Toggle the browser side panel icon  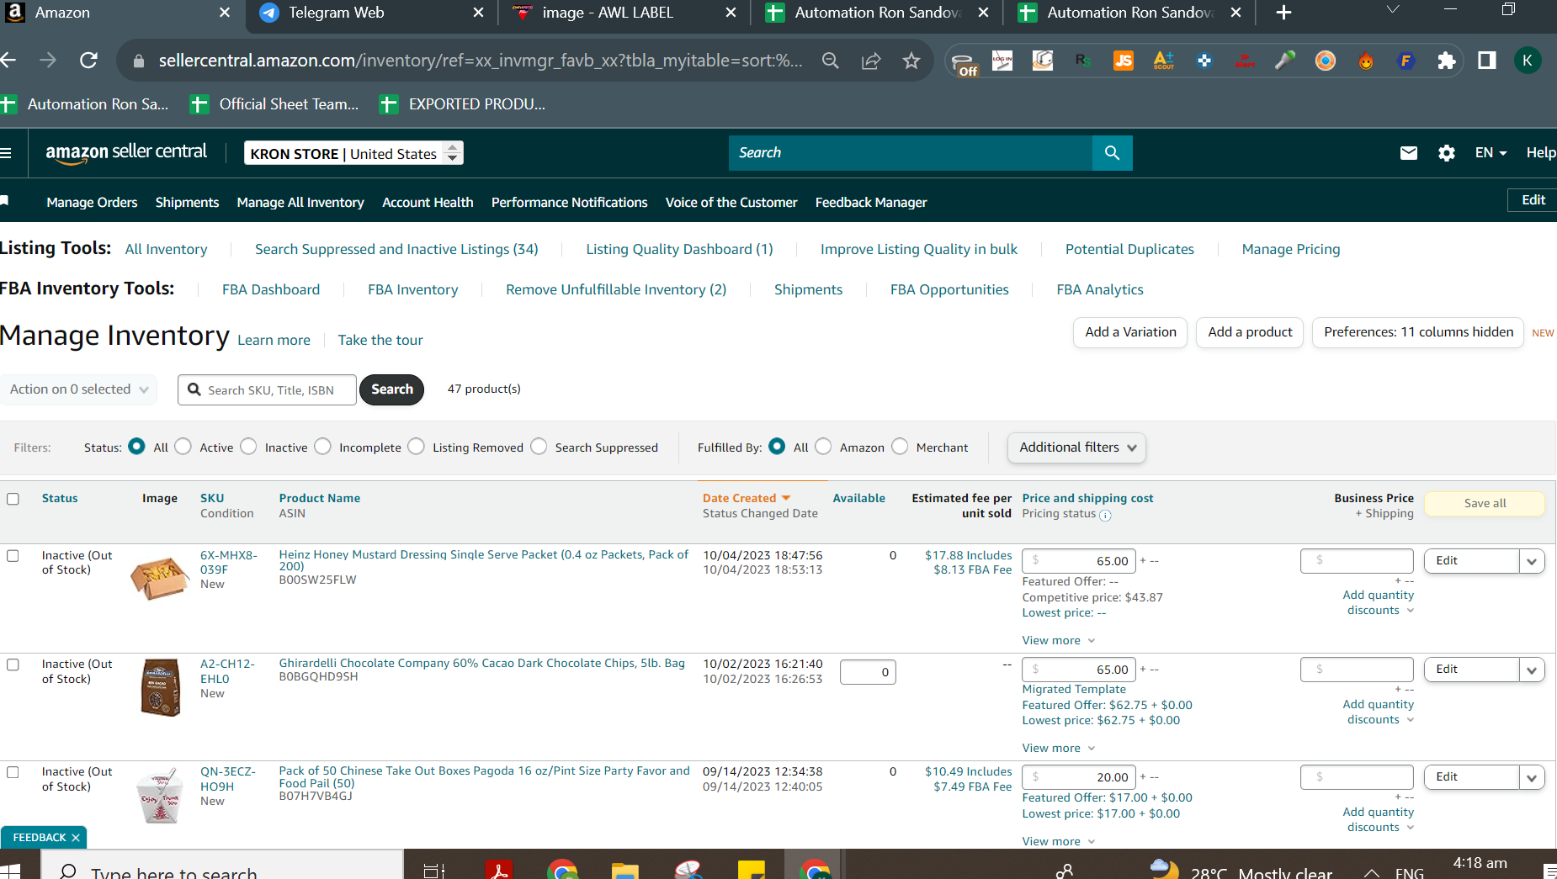(x=1487, y=61)
